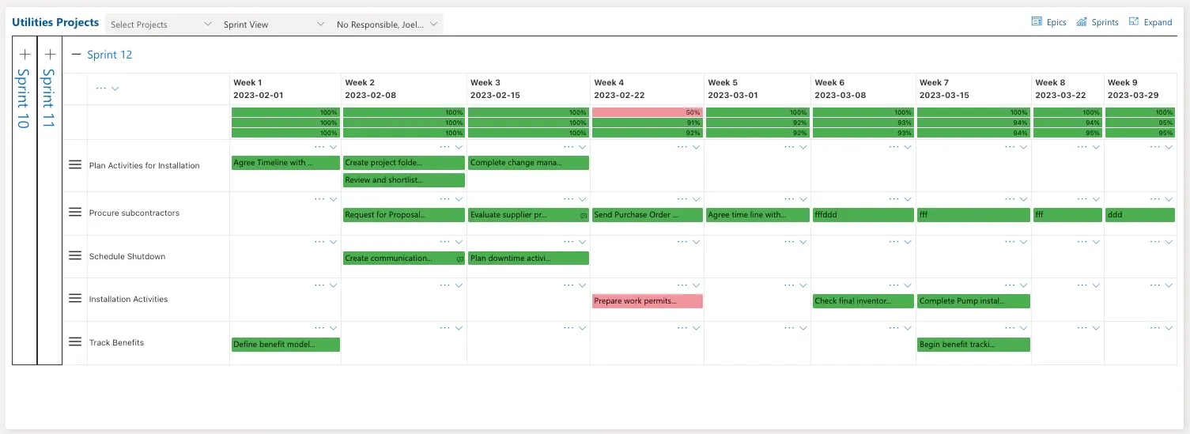Click hamburger icon for Track Benefits row
Image resolution: width=1190 pixels, height=434 pixels.
[75, 342]
